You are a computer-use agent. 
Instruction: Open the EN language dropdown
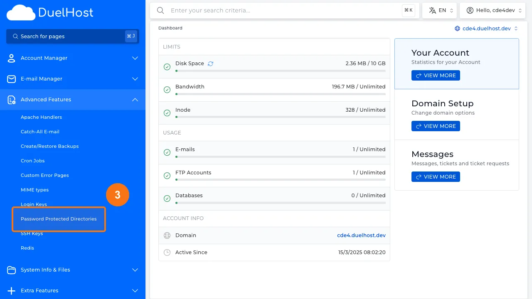pos(439,10)
